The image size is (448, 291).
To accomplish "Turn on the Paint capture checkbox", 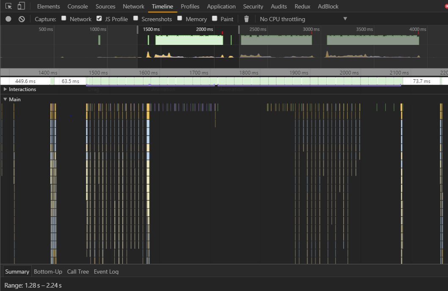I will tap(214, 19).
